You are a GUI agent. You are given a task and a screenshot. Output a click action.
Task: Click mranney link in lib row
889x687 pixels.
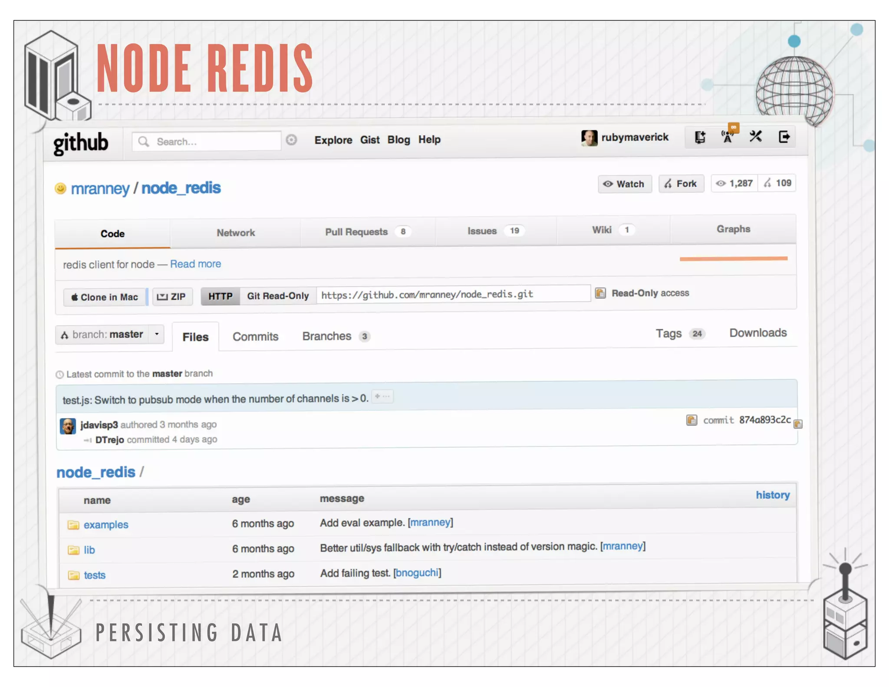point(622,546)
